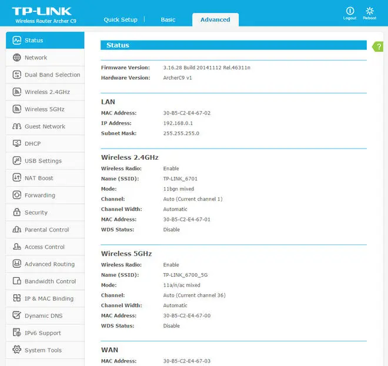The image size is (388, 366).
Task: Click the Network globe icon
Action: (16, 58)
